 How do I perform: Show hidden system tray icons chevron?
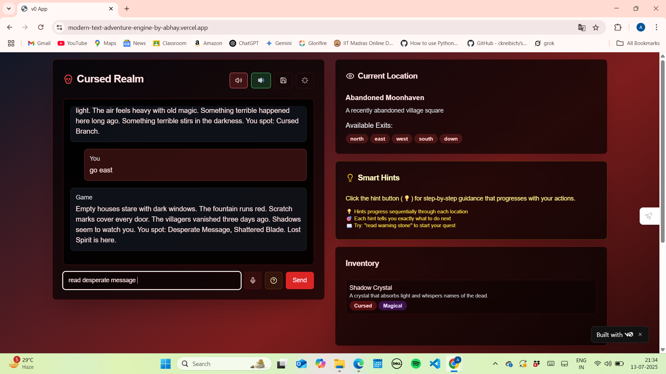pos(495,364)
